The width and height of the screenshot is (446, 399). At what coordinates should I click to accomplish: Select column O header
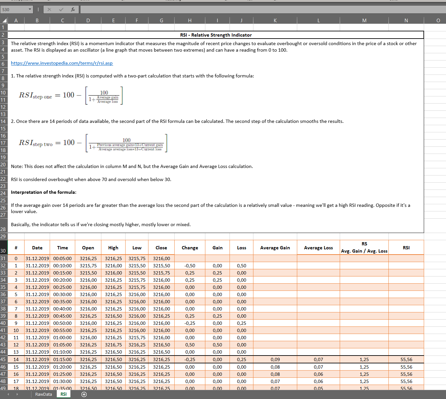(438, 20)
